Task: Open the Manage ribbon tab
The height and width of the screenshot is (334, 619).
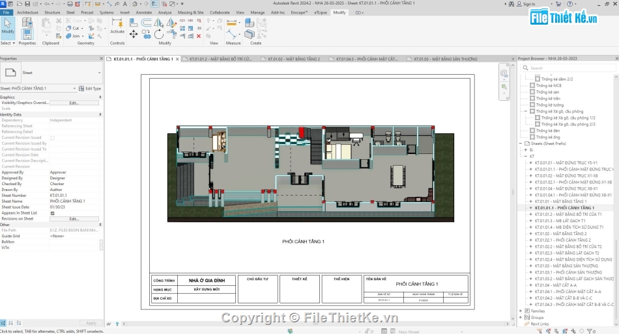Action: click(x=257, y=12)
